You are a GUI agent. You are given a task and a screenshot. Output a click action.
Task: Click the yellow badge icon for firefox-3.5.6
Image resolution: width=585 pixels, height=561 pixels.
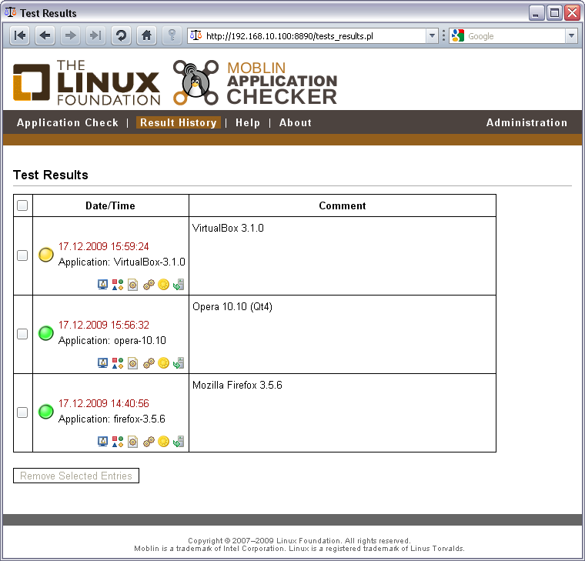click(163, 442)
